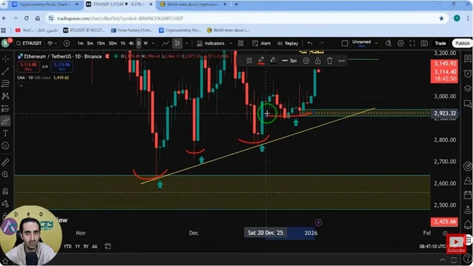Take a chart snapshot with camera icon

[x=424, y=43]
